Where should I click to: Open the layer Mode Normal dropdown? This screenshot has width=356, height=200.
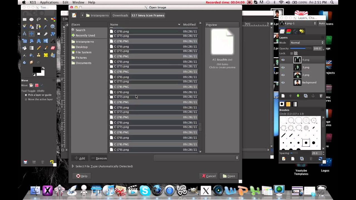tap(307, 43)
